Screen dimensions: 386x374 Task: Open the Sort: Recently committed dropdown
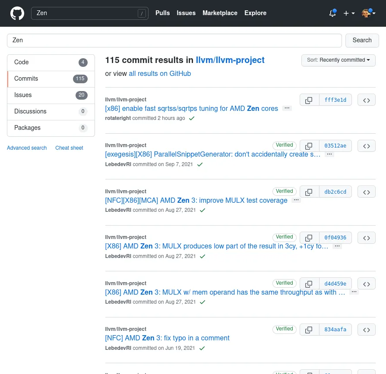pyautogui.click(x=339, y=60)
